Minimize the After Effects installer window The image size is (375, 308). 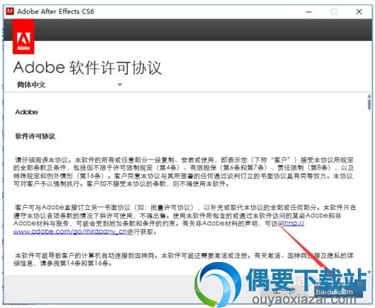click(x=309, y=12)
